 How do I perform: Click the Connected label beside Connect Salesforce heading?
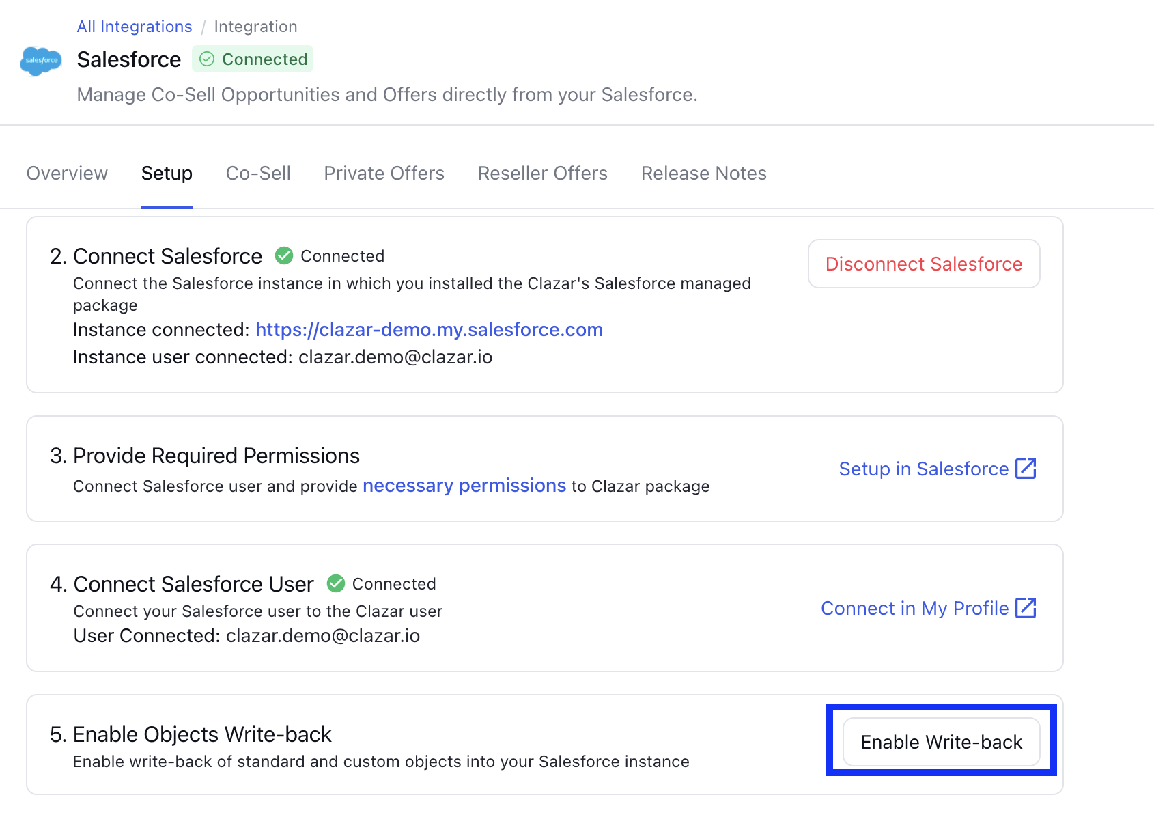(x=343, y=256)
